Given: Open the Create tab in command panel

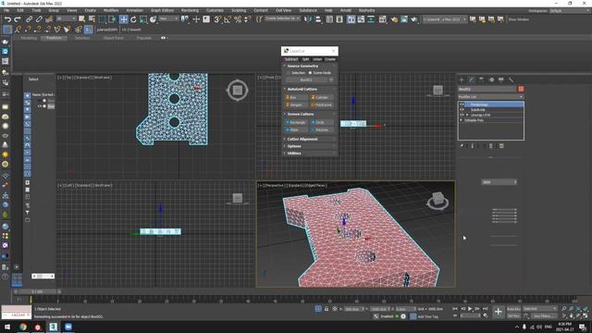Looking at the screenshot, I should coord(462,80).
